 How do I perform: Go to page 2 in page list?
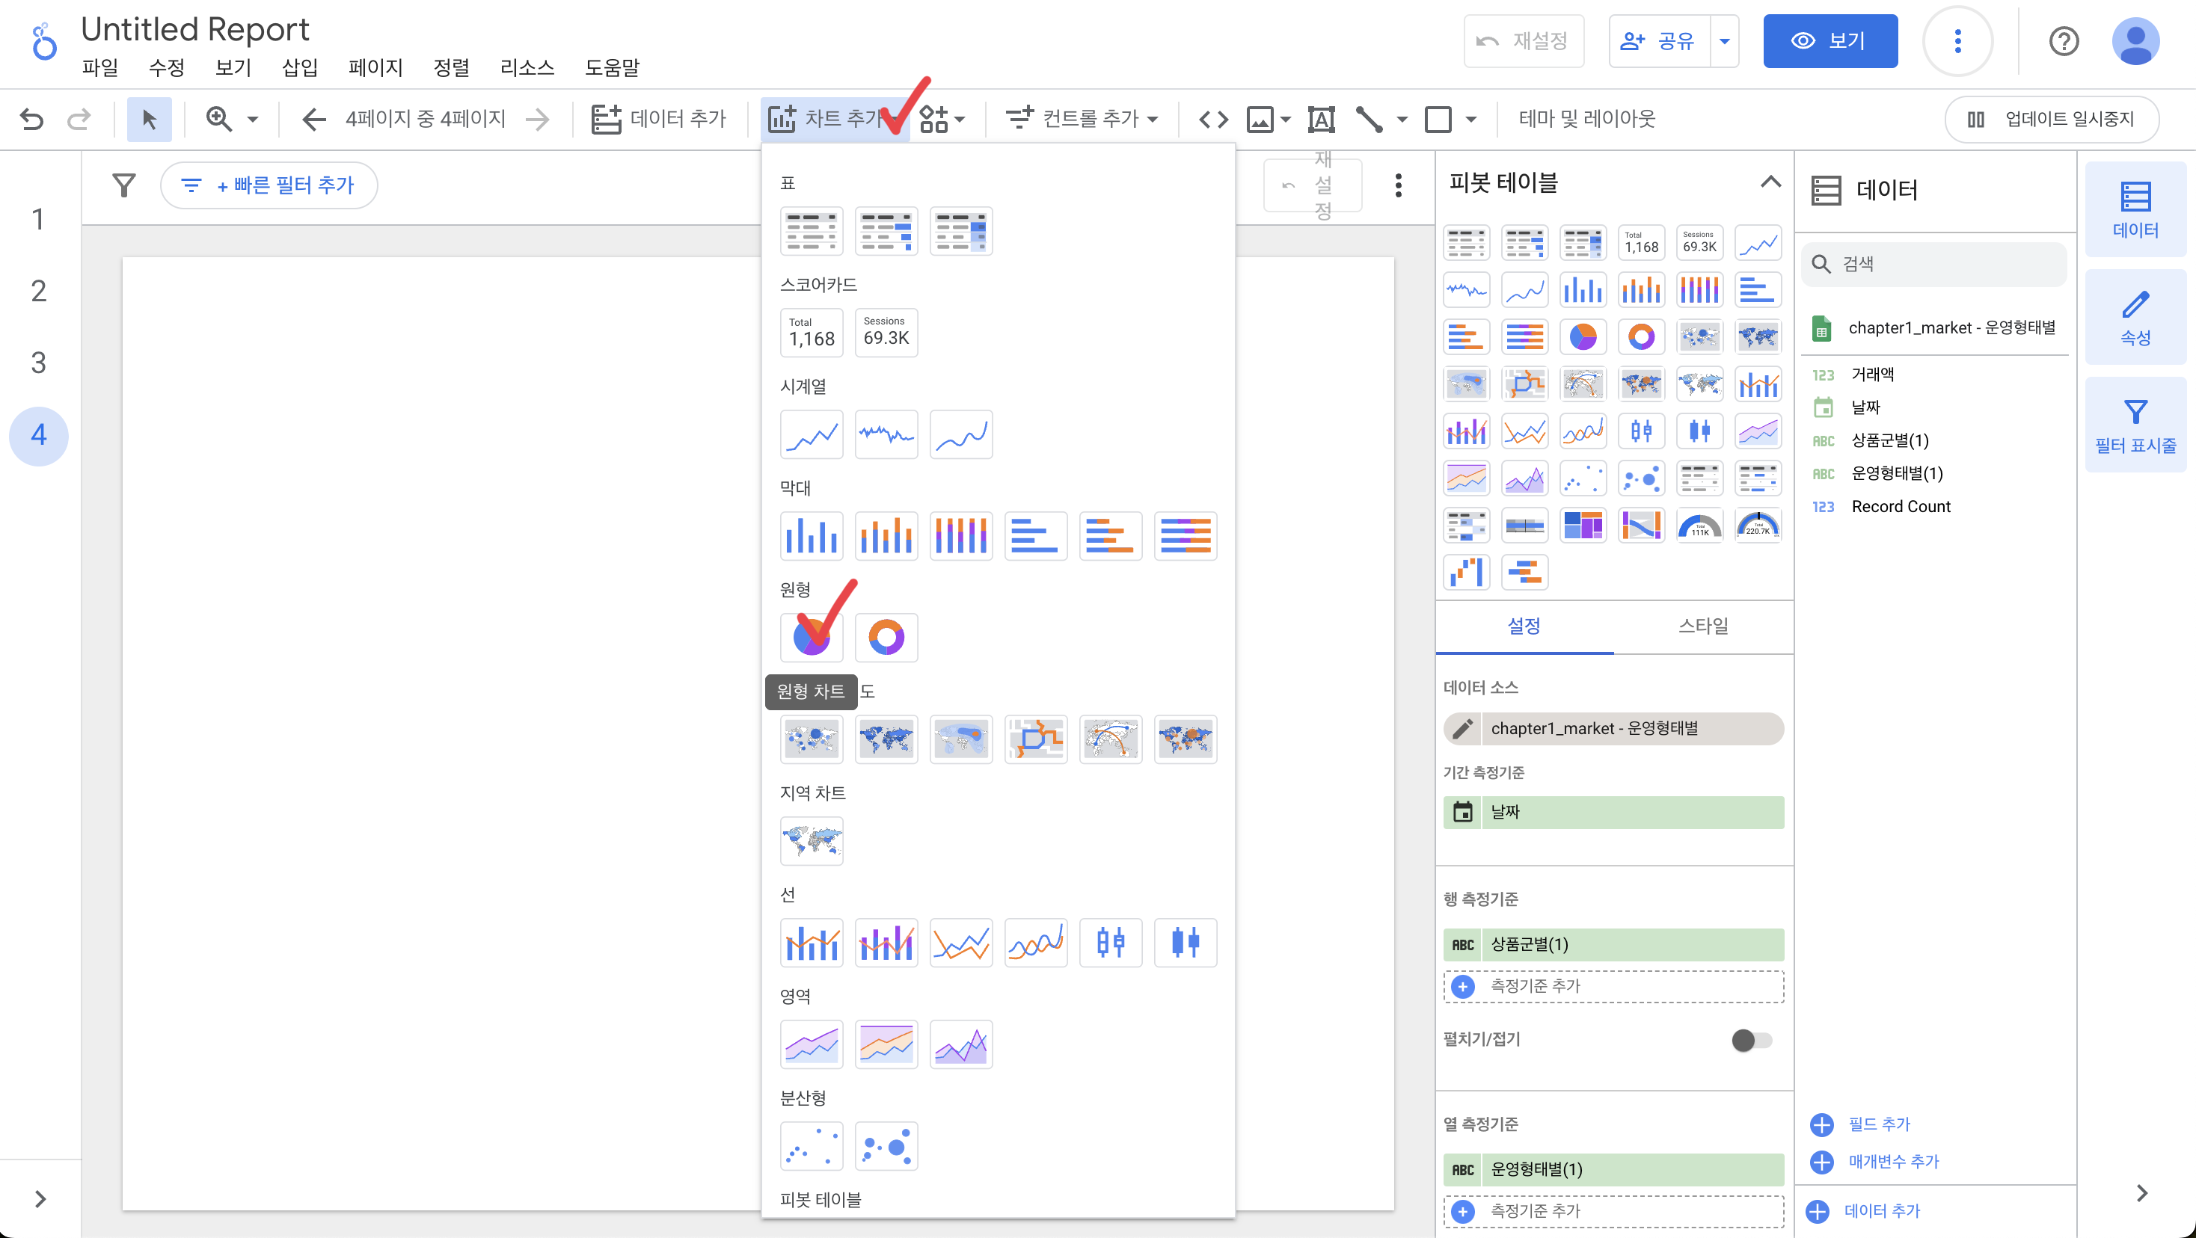pyautogui.click(x=38, y=292)
